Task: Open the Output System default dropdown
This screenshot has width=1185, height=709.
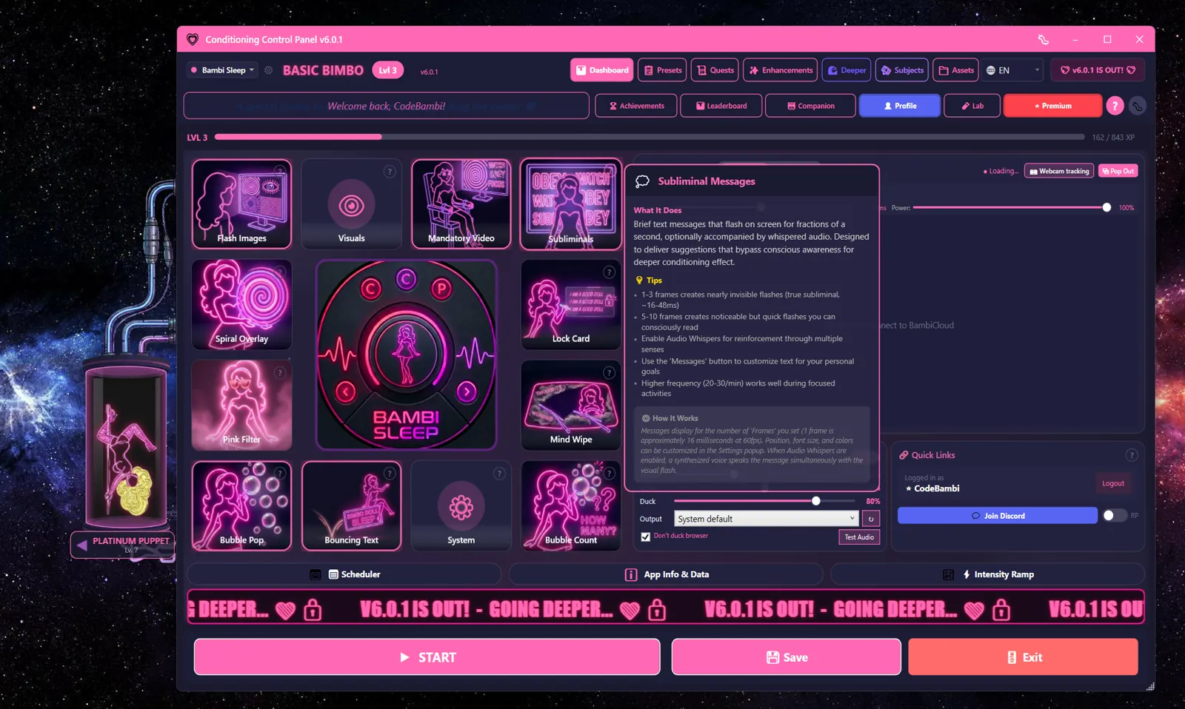Action: pos(766,519)
